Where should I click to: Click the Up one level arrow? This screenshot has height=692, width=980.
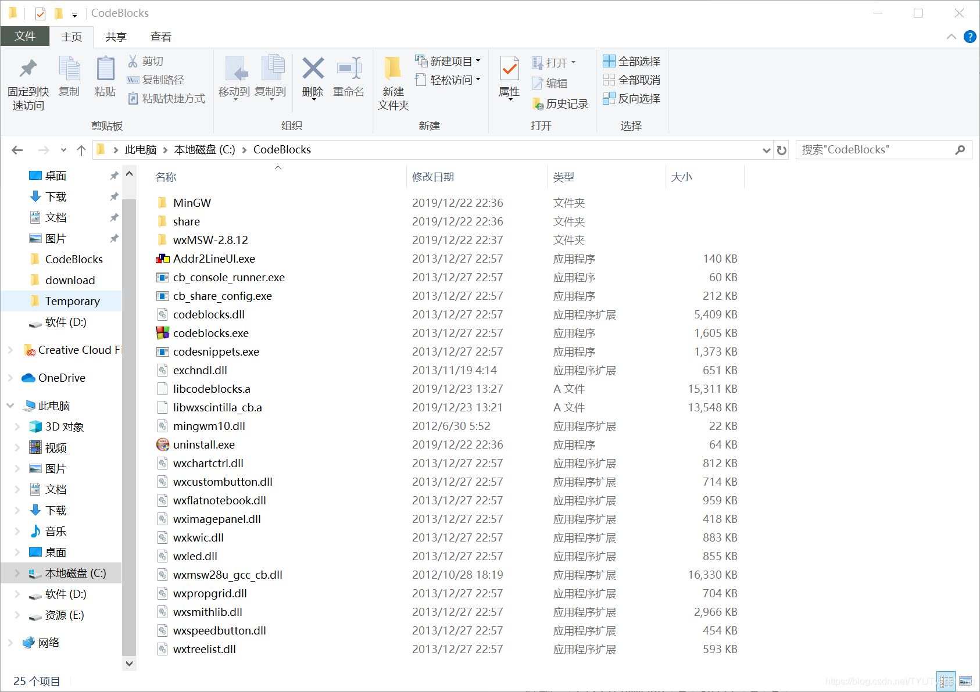tap(81, 150)
